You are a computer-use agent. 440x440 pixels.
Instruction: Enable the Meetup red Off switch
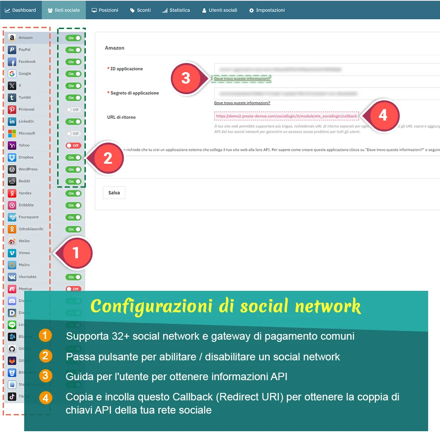click(73, 289)
